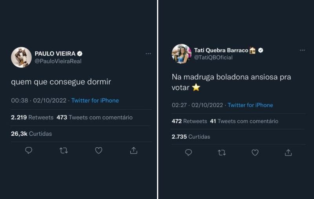Reply to Paulo Vieira's tweet
The image size is (314, 199).
(29, 150)
